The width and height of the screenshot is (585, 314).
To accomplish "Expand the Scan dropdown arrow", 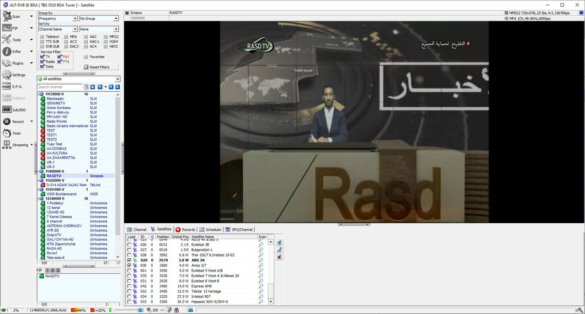I will (32, 16).
